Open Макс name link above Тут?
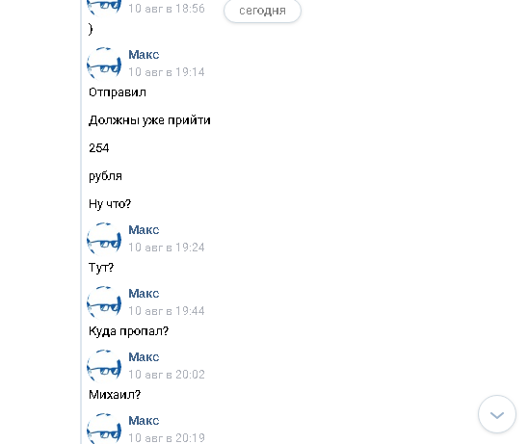This screenshot has height=444, width=528. point(144,230)
